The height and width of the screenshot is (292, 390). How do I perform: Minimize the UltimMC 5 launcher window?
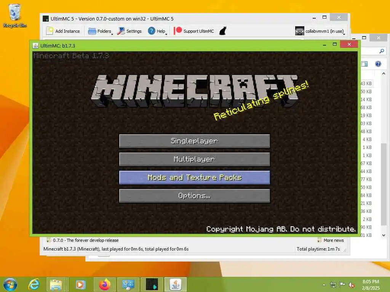[314, 17]
